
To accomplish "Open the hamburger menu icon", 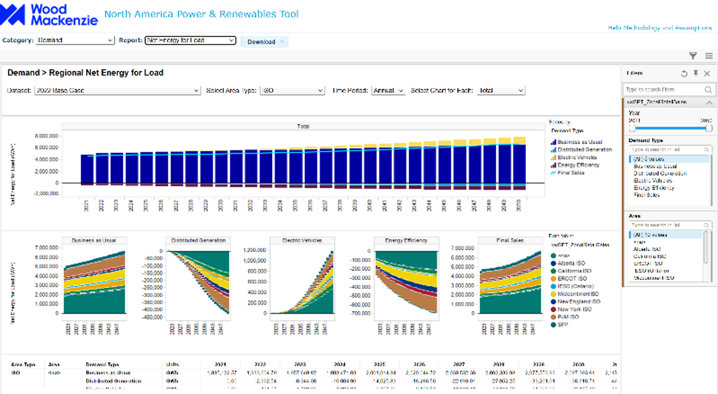I will click(709, 56).
